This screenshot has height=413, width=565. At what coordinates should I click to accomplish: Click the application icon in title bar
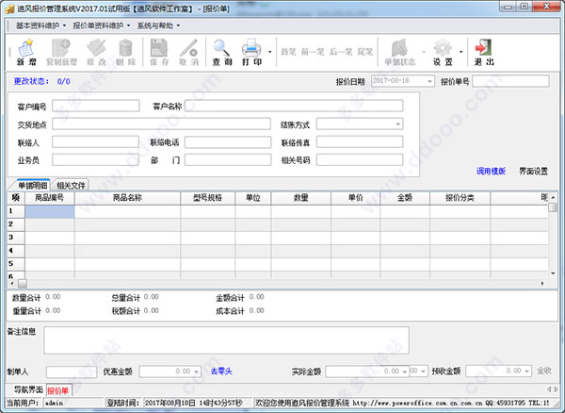click(x=9, y=8)
